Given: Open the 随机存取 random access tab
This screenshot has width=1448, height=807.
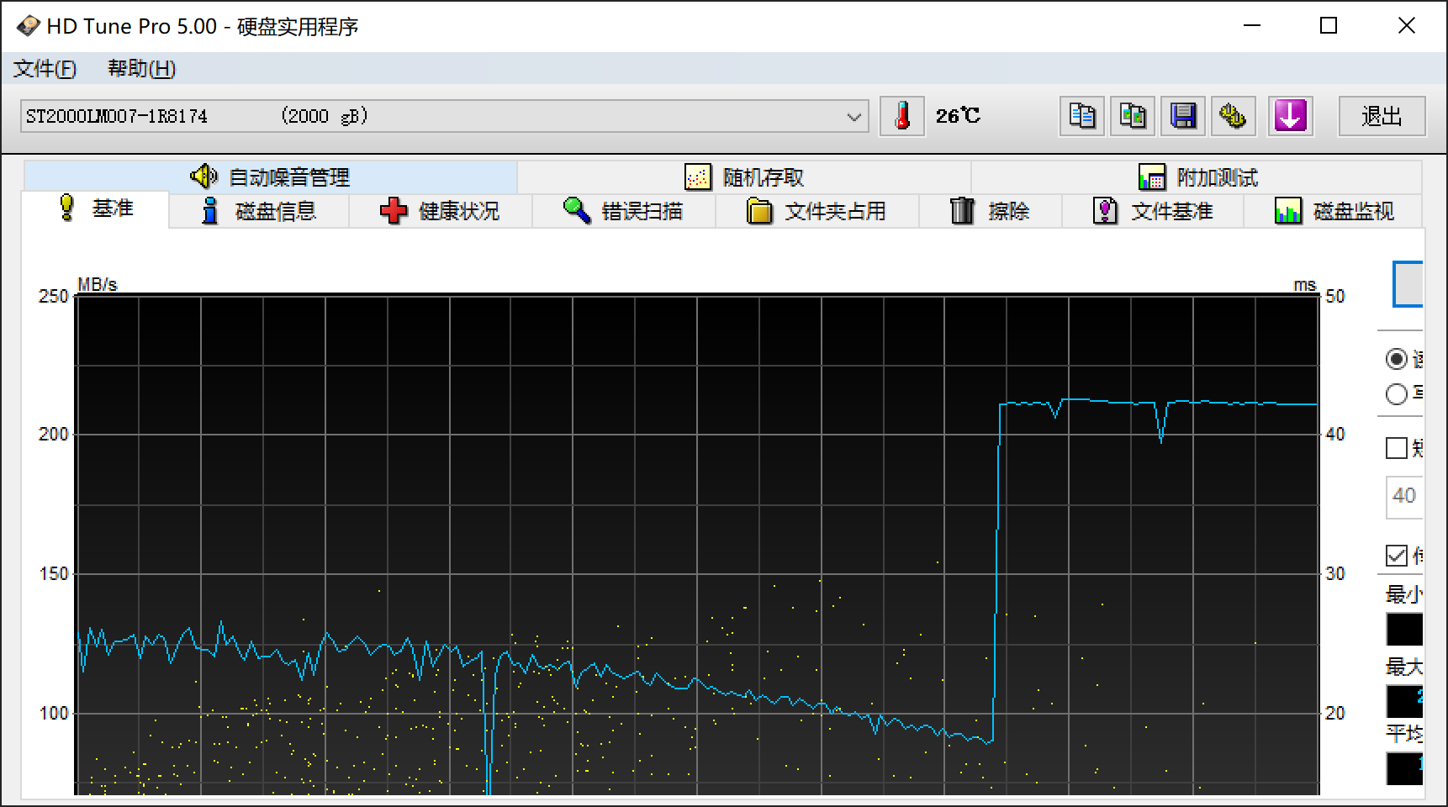Looking at the screenshot, I should pos(744,177).
